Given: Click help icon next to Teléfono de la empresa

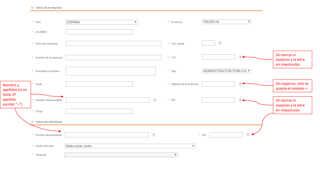Looking at the screenshot, I should (240, 84).
